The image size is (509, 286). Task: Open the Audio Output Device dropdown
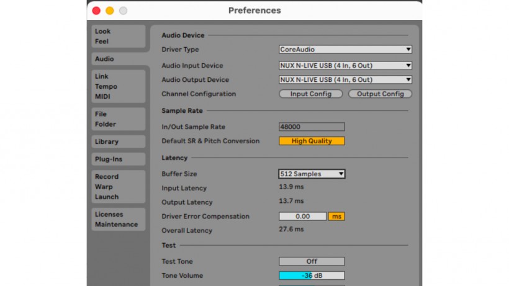click(345, 80)
